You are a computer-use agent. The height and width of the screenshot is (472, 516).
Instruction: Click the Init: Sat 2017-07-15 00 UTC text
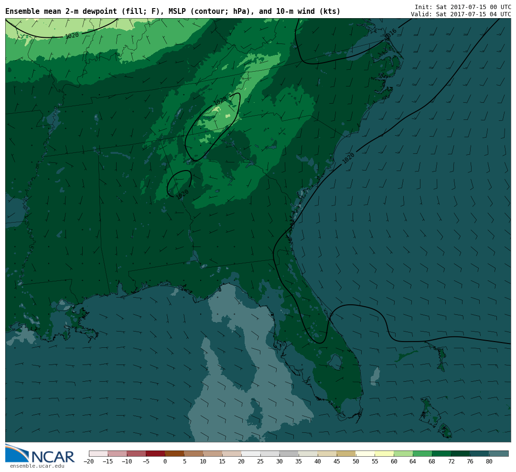(462, 7)
